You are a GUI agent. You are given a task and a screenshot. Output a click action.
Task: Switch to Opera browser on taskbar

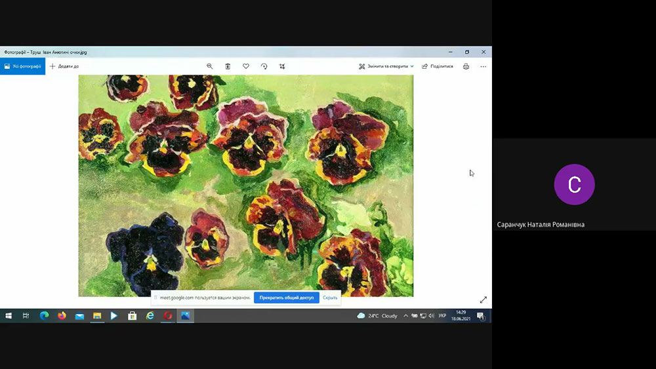(168, 315)
